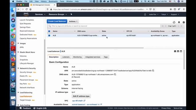Click Create Load Balancer button

coord(57,21)
